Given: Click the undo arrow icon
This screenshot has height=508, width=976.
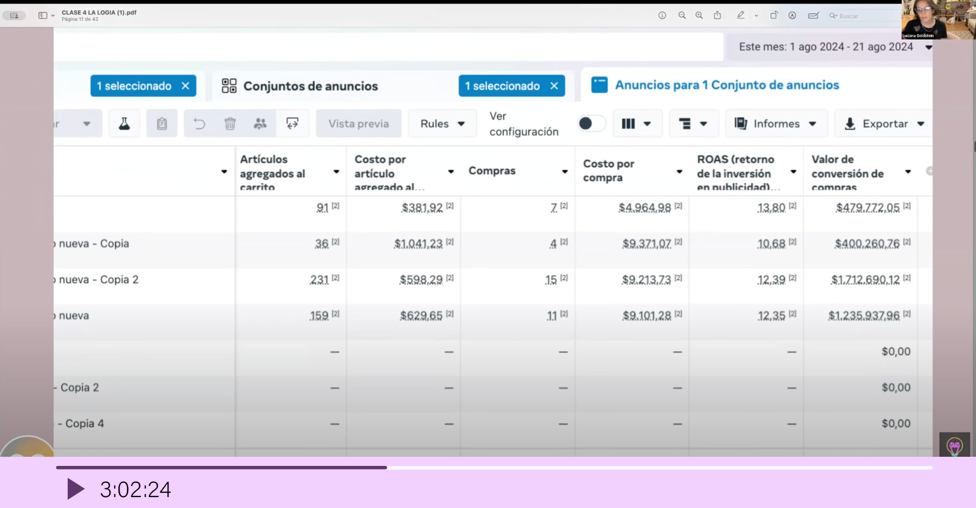Looking at the screenshot, I should coord(199,124).
